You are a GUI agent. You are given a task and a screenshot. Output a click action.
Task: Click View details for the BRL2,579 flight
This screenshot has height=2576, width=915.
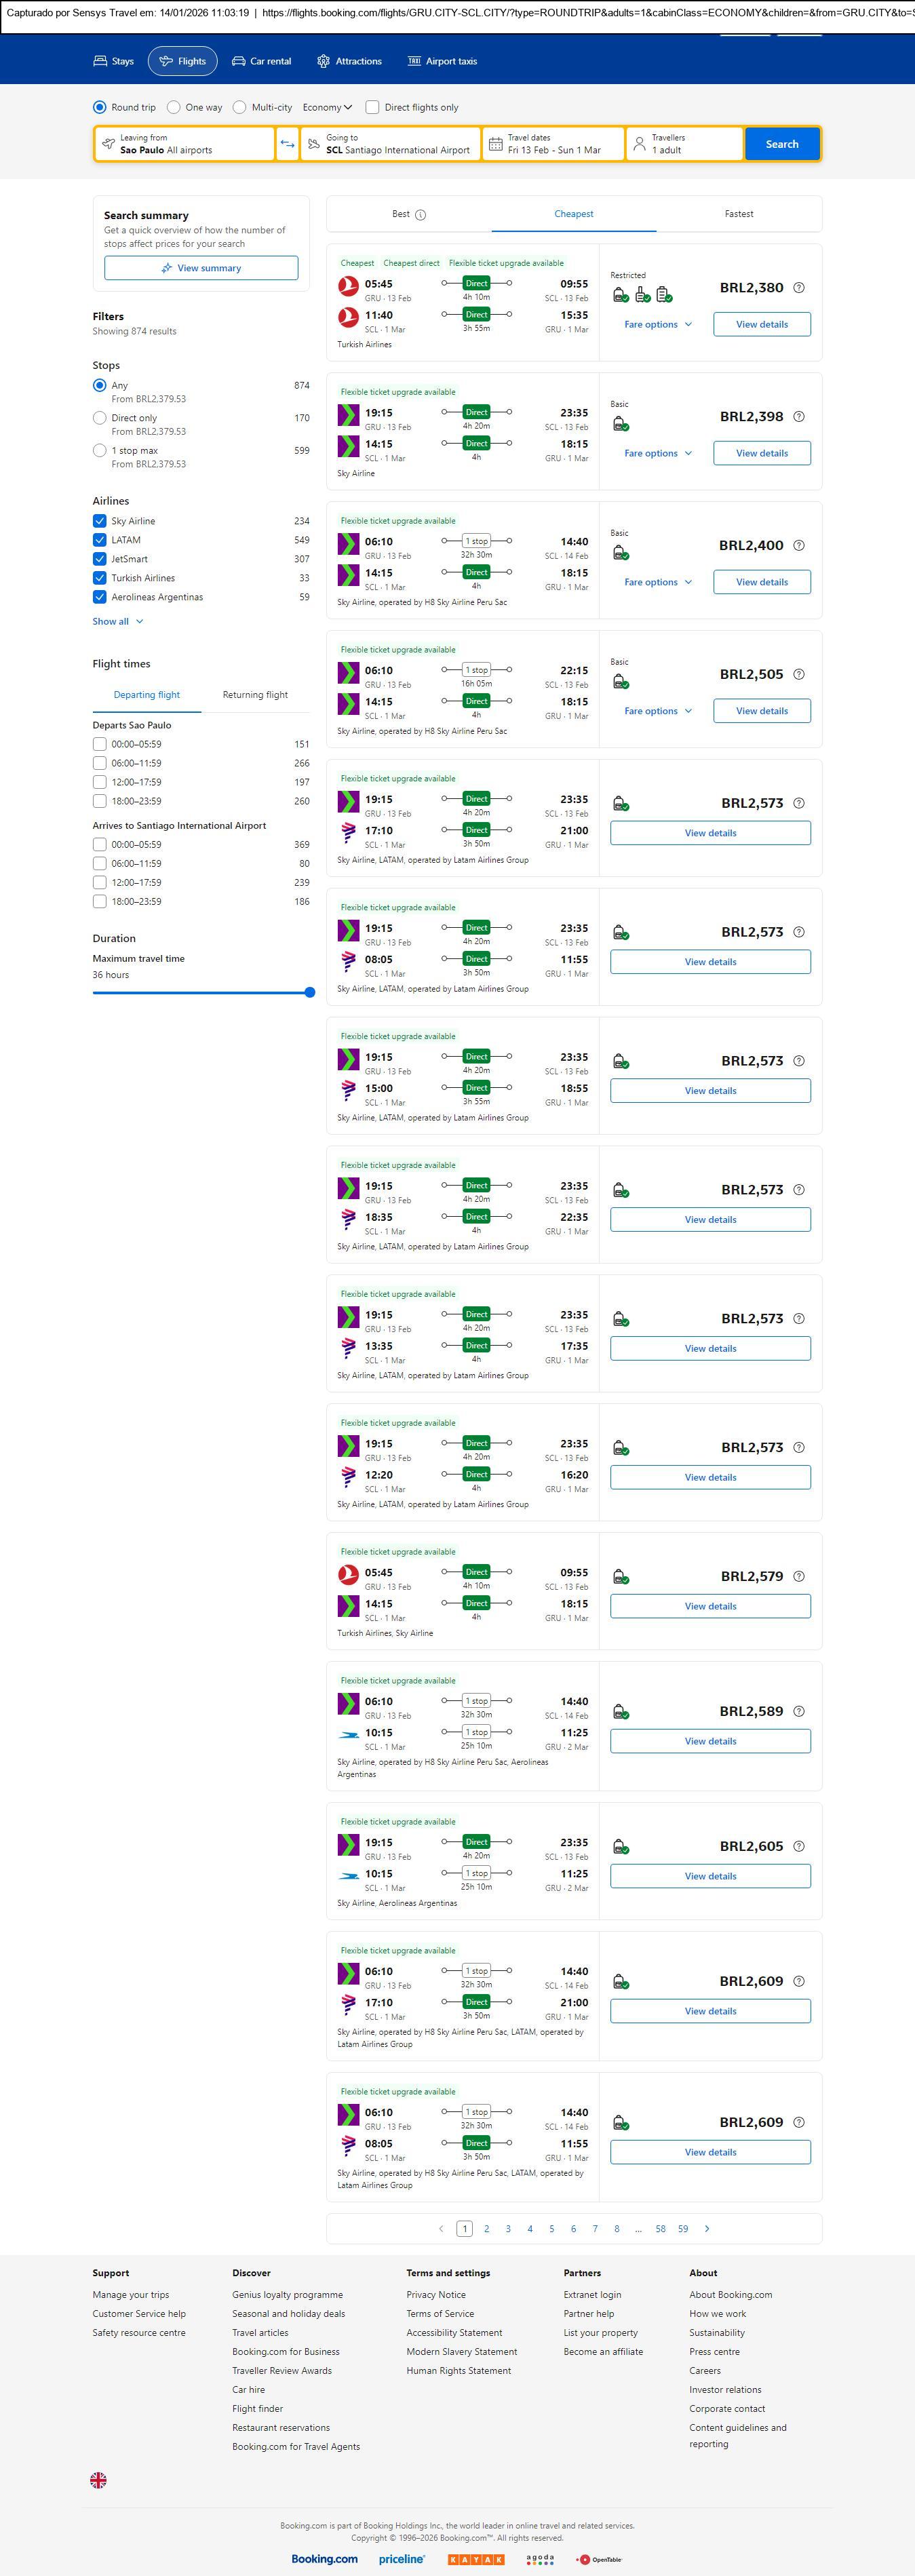point(710,1606)
